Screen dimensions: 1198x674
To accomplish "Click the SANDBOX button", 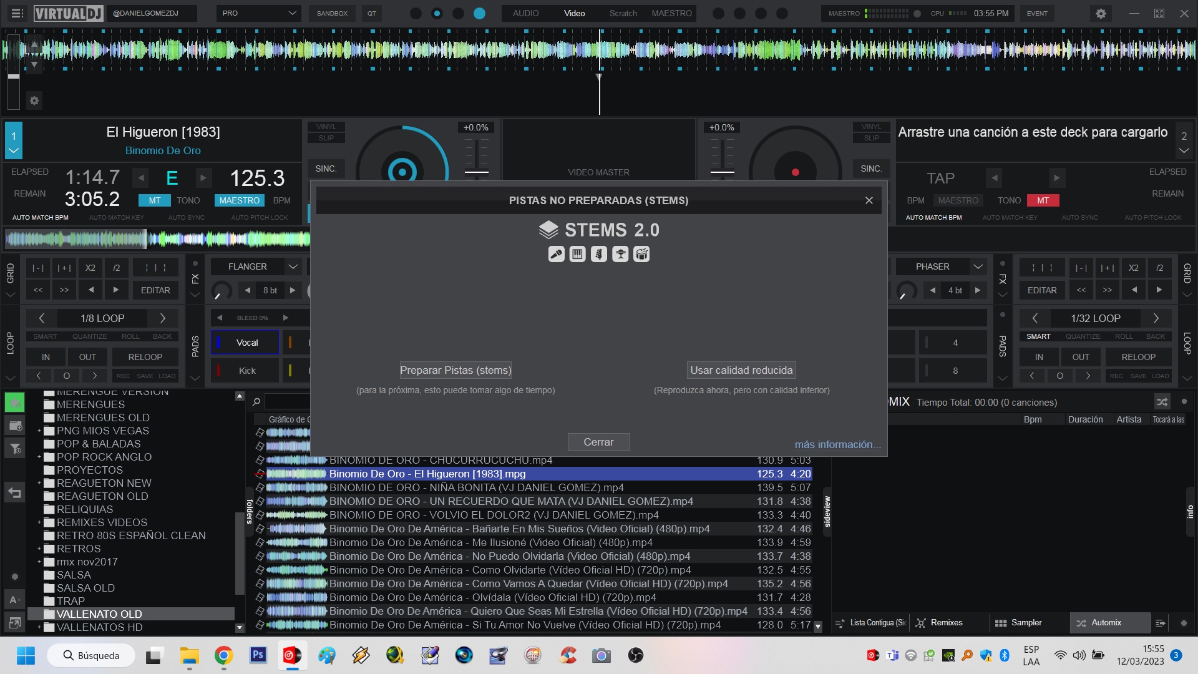I will (x=332, y=13).
